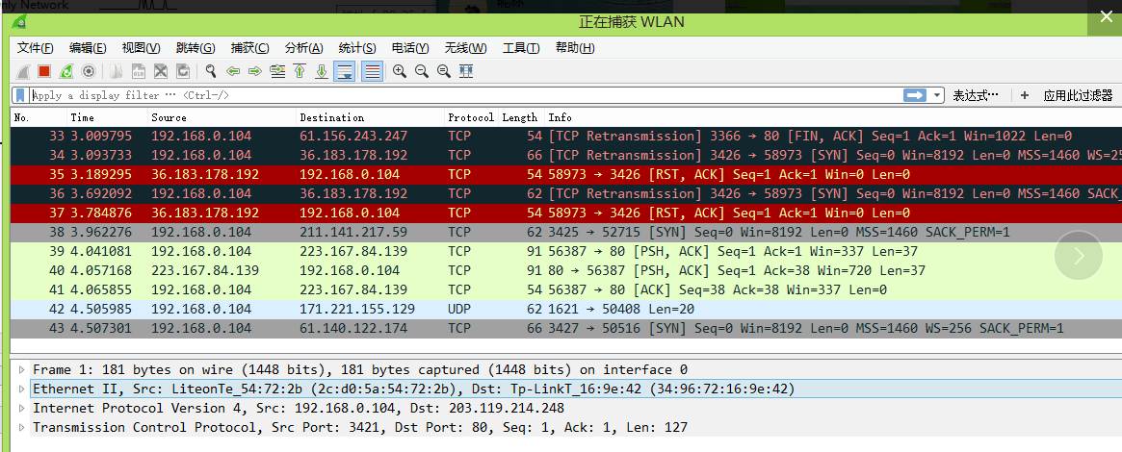Image resolution: width=1122 pixels, height=452 pixels.
Task: Select packet 43 to 61.140.122.174
Action: [566, 329]
